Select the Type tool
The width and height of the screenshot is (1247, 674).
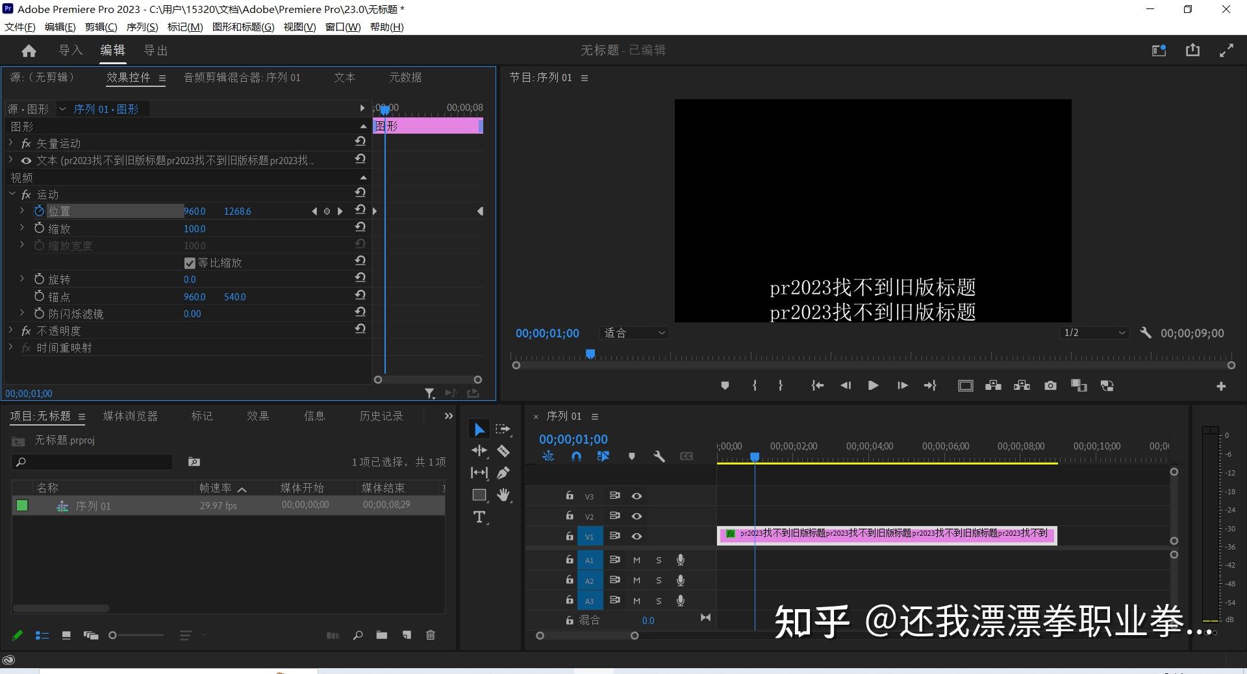click(x=479, y=517)
